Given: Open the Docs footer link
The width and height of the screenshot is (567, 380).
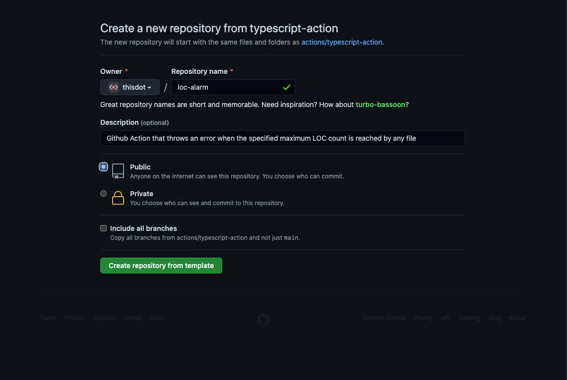Looking at the screenshot, I should [x=157, y=318].
